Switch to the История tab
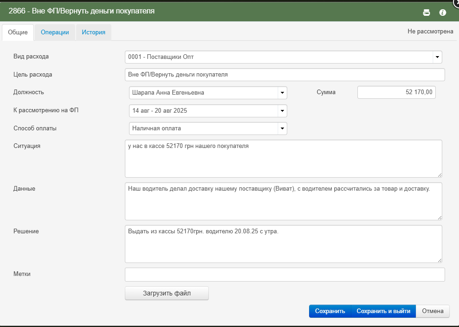Image resolution: width=459 pixels, height=327 pixels. (93, 32)
